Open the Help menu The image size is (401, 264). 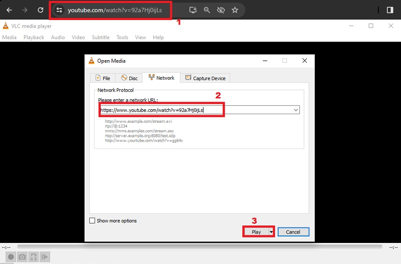click(x=158, y=37)
